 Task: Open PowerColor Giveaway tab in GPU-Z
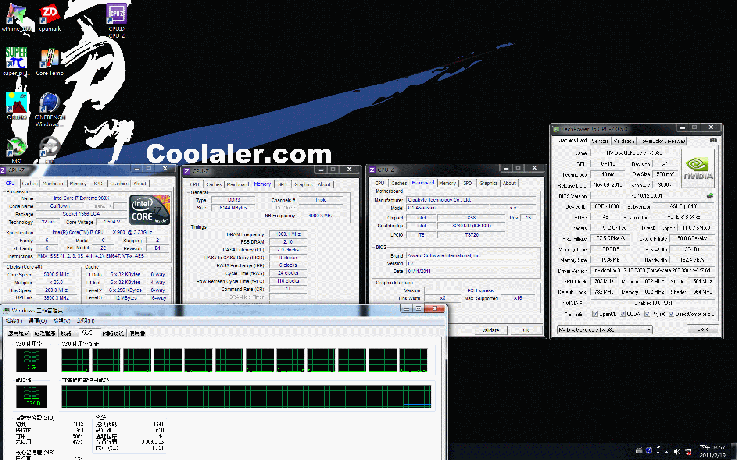tap(662, 141)
